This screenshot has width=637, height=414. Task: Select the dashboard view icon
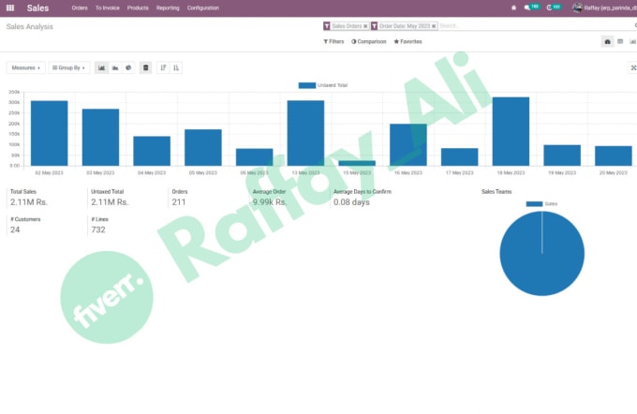pyautogui.click(x=607, y=41)
